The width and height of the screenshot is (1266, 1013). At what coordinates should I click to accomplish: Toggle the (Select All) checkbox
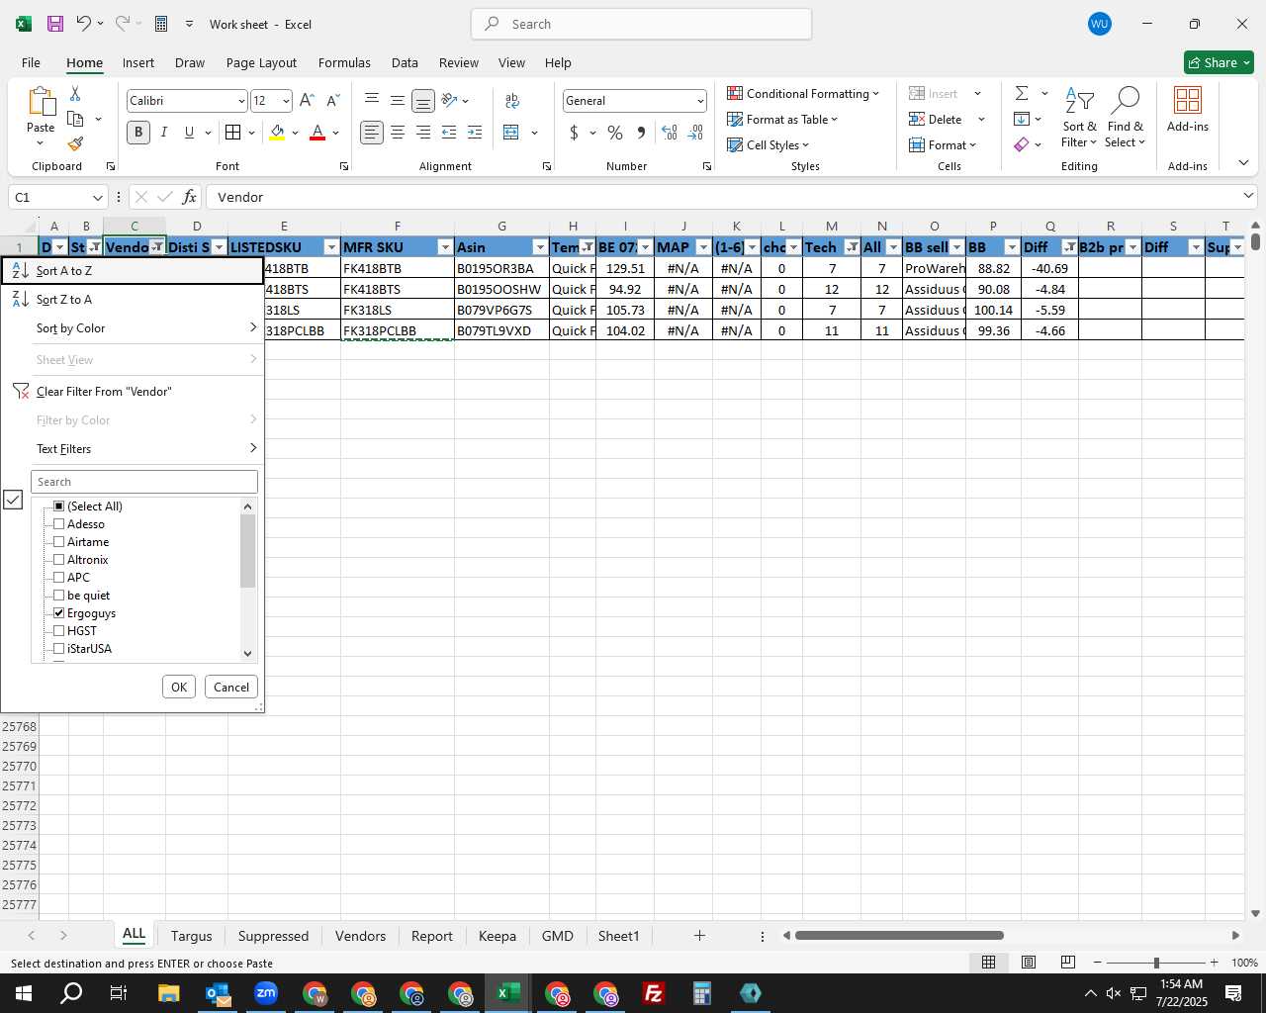(58, 506)
